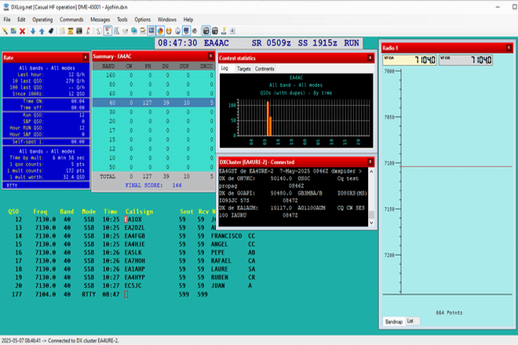Click the save log disk icon
Screen dimensions: 518x345
[x=13, y=31]
